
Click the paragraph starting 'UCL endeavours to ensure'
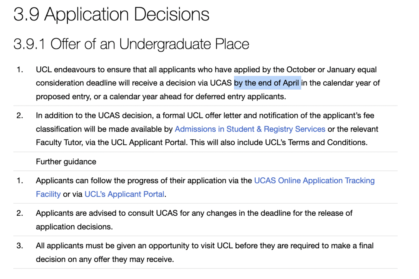coord(208,83)
